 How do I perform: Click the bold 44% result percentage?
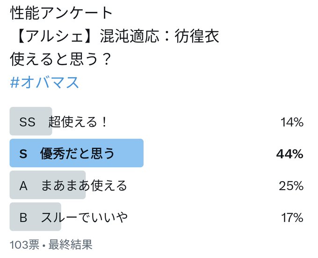[290, 154]
